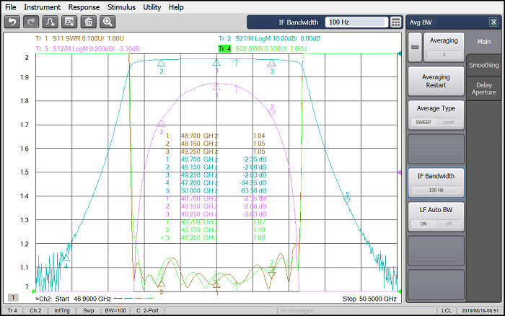Viewport: 505px width, 316px height.
Task: Click active green marker readout > 3: 49.250 GHz
Action: [214, 238]
